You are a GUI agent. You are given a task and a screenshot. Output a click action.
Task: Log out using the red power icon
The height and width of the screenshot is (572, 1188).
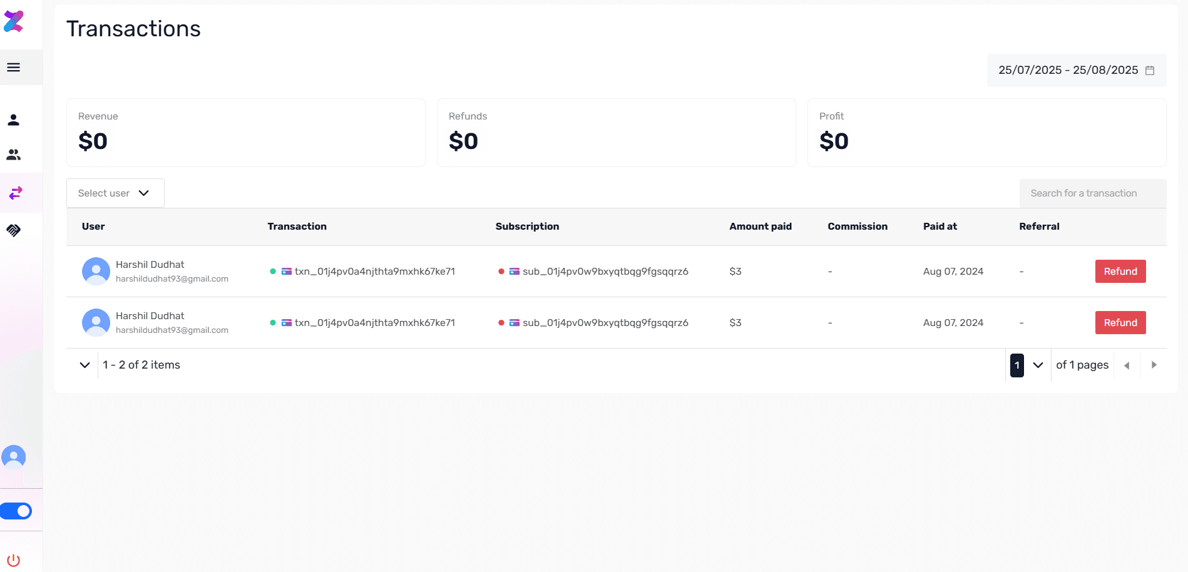[13, 560]
